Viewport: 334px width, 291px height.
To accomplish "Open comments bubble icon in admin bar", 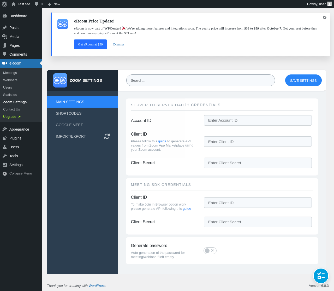I will pos(37,4).
